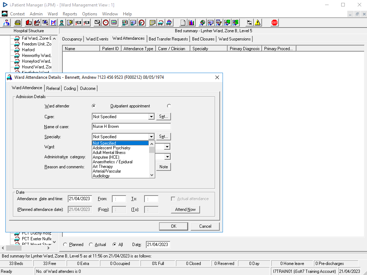
Task: Click the Set button beside Specialty
Action: (163, 136)
